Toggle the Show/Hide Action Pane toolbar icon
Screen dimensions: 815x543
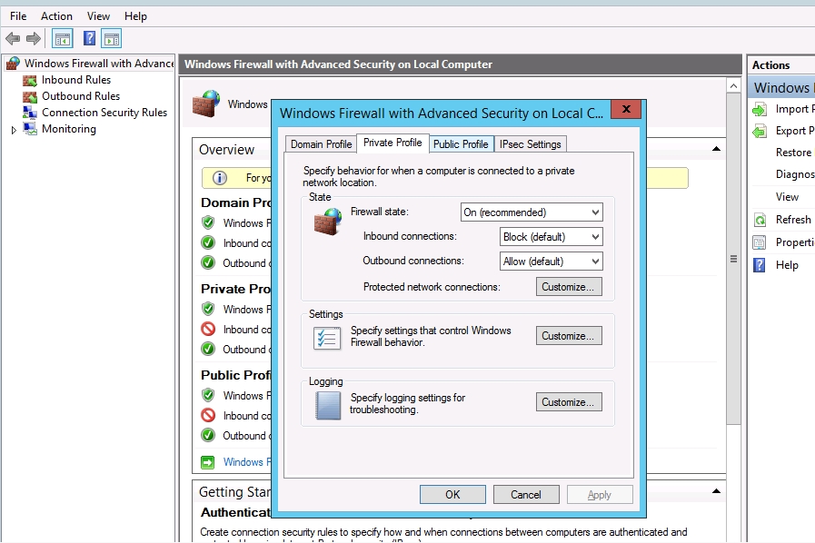tap(112, 38)
